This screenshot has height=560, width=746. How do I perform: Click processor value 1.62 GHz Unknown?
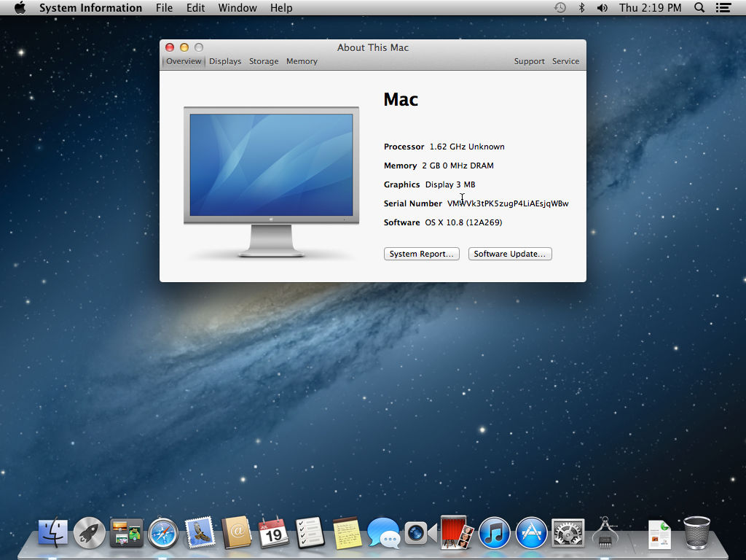click(x=467, y=147)
